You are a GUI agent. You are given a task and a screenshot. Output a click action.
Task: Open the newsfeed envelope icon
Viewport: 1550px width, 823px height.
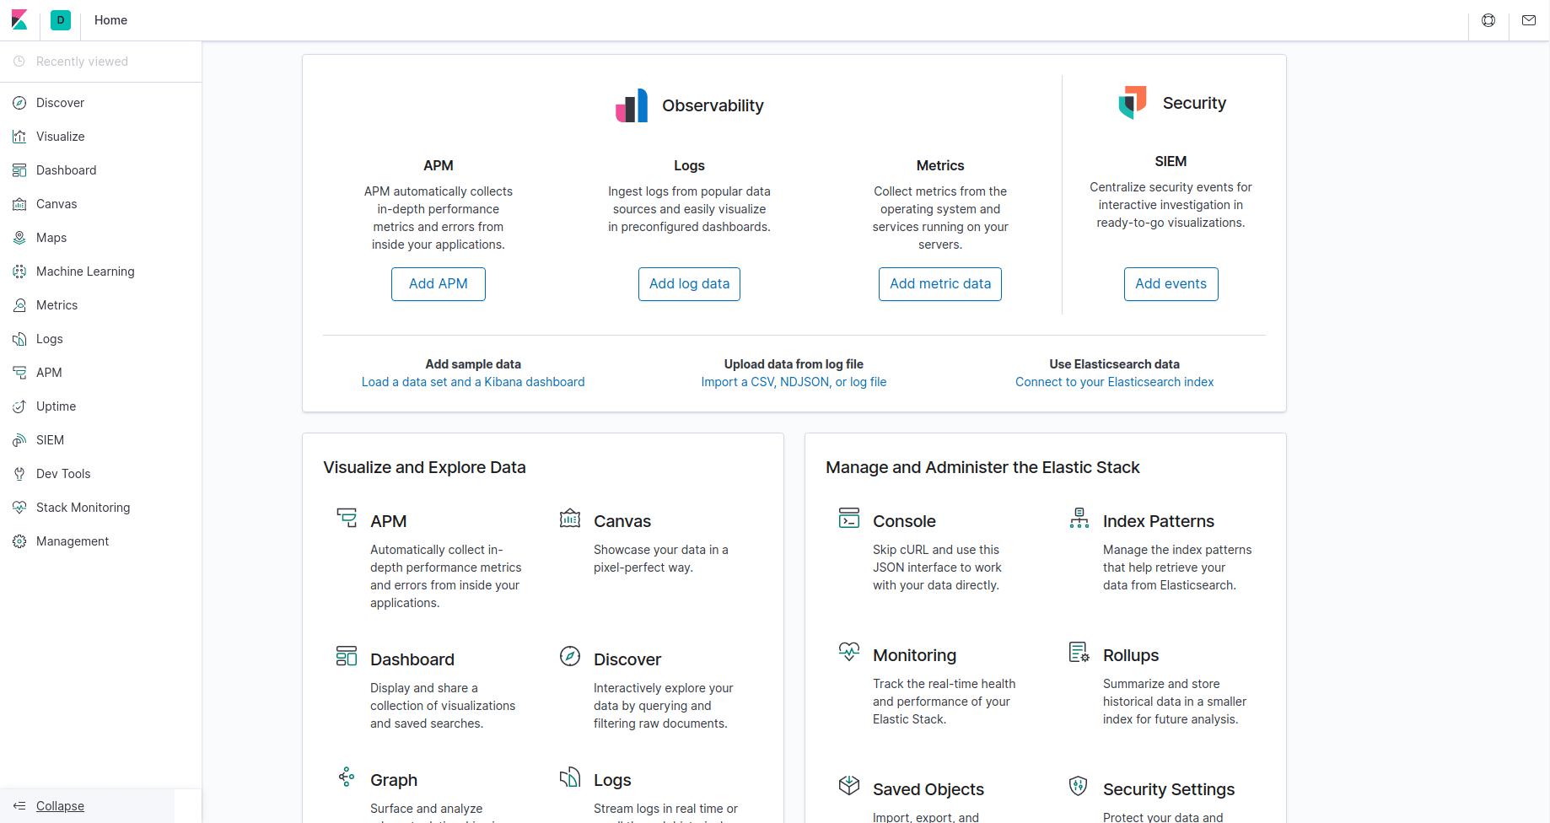pos(1528,19)
